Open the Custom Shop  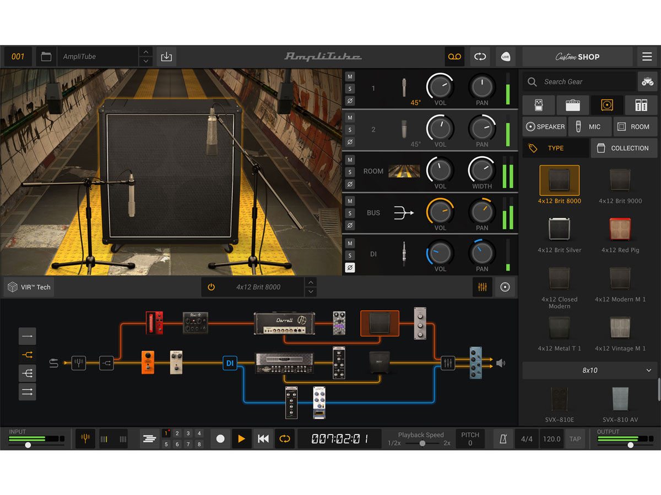577,57
